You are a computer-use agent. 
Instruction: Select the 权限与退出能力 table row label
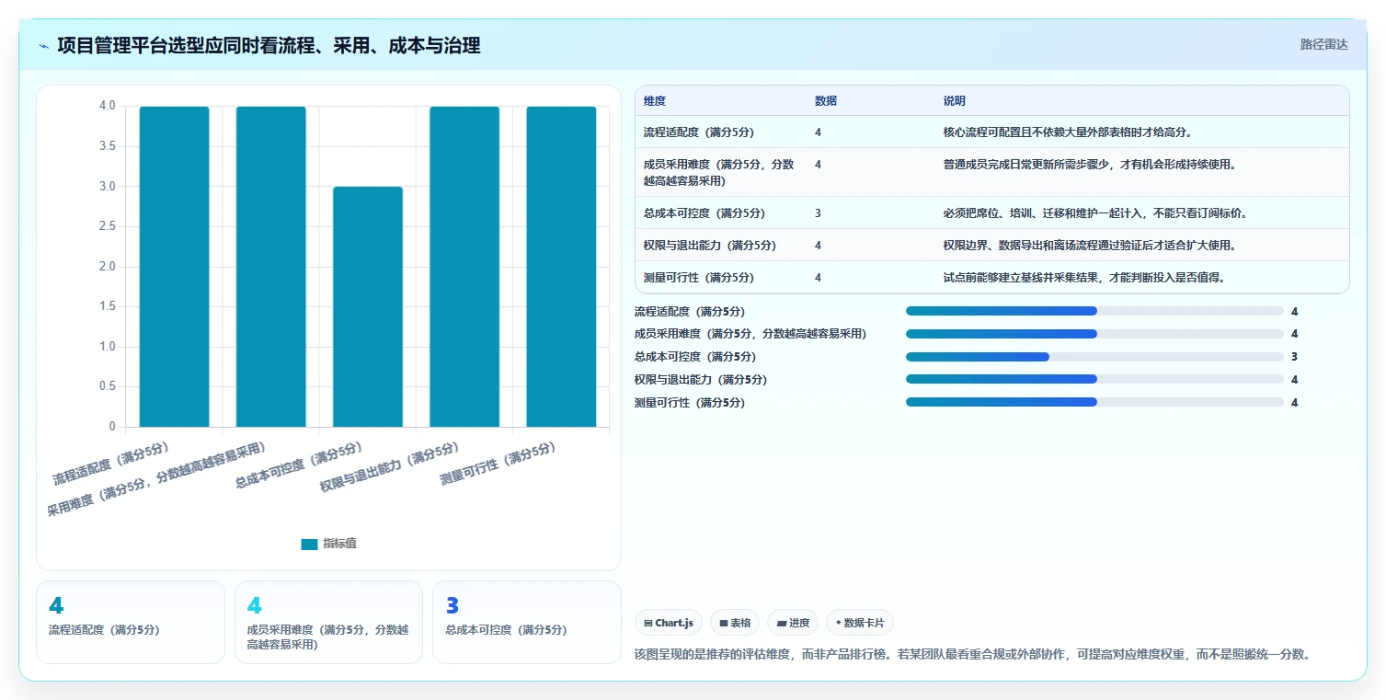(709, 246)
